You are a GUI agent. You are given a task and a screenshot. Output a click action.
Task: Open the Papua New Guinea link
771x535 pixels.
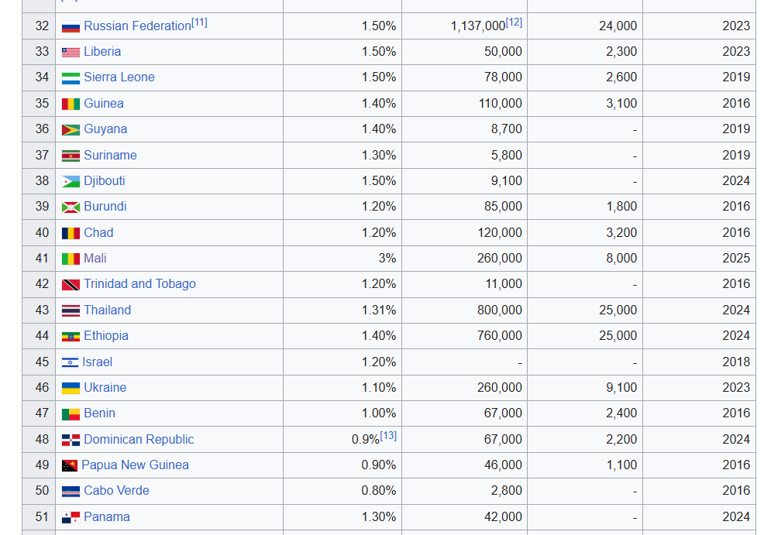click(x=136, y=465)
